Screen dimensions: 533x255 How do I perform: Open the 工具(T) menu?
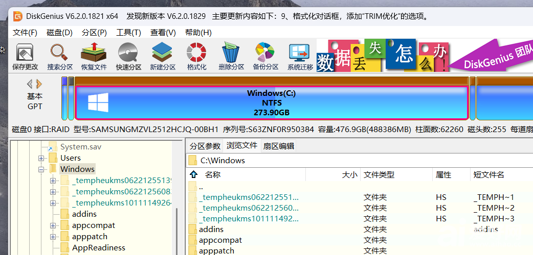pyautogui.click(x=128, y=33)
